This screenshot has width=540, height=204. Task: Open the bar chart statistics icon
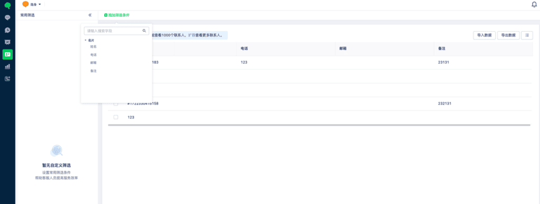[x=7, y=66]
